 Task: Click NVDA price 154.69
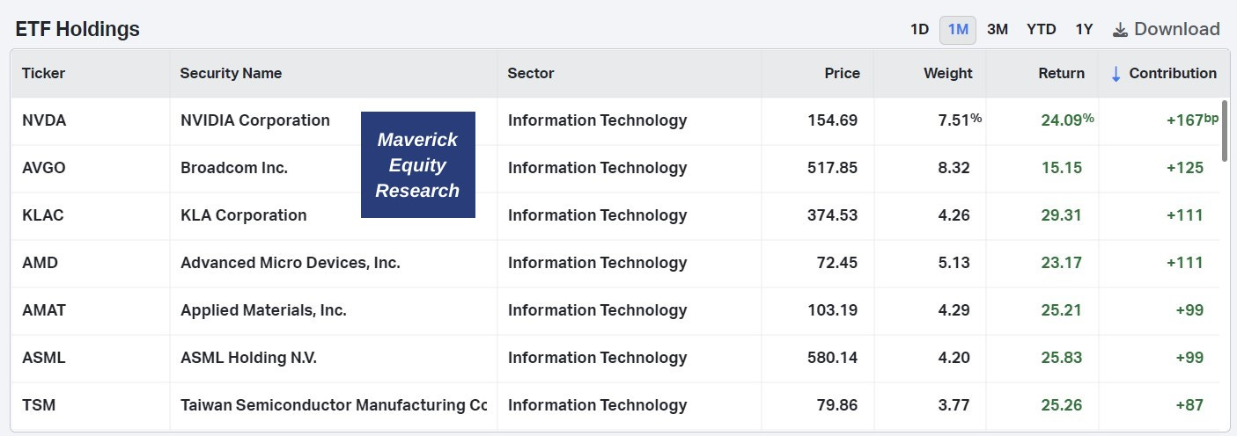833,120
